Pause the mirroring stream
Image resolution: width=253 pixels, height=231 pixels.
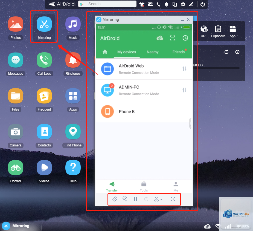coord(136,199)
